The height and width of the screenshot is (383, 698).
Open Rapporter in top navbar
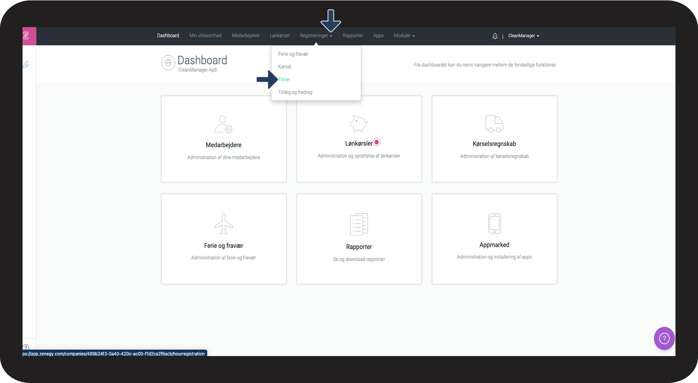[x=353, y=36]
